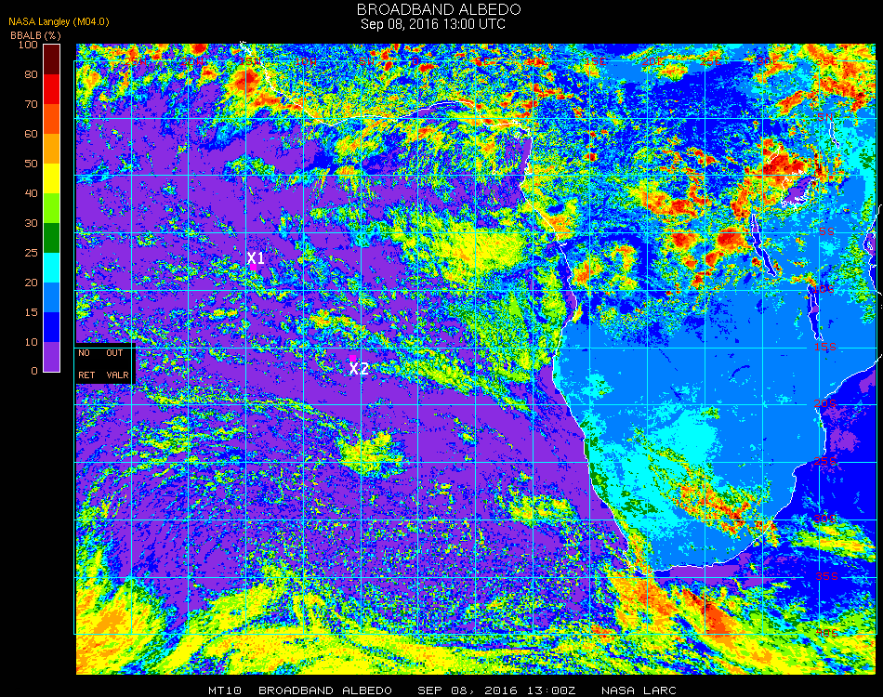Viewport: 883px width, 697px height.
Task: Click the legend value 20
Action: (31, 283)
